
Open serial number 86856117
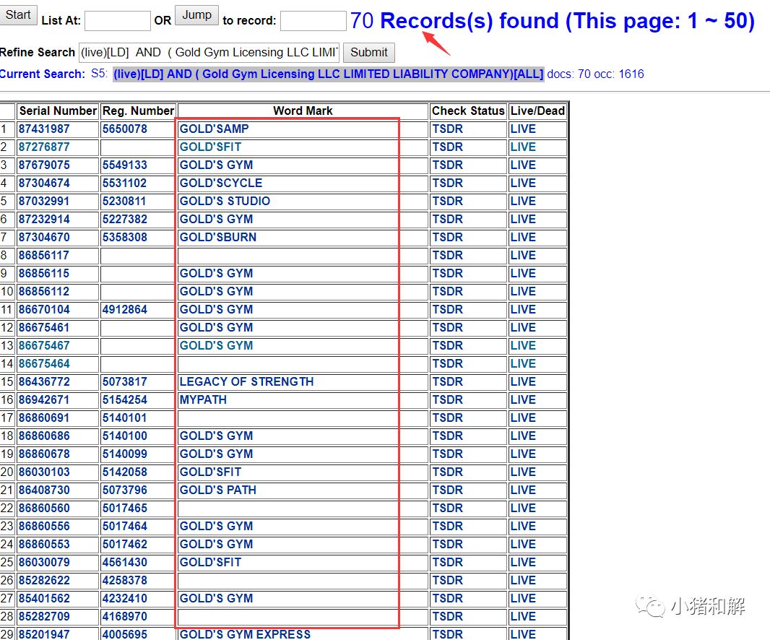point(44,256)
